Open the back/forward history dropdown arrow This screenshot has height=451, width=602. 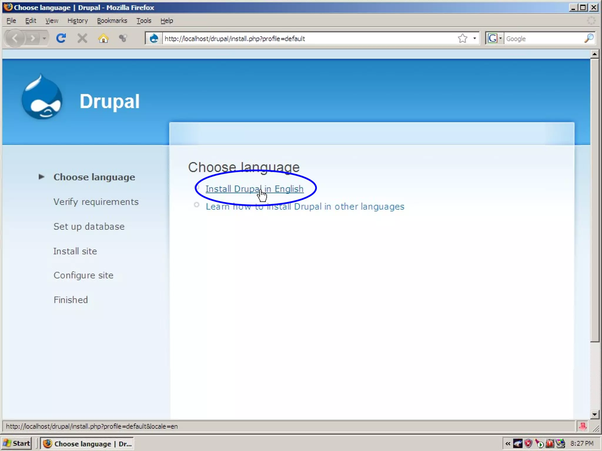tap(44, 38)
